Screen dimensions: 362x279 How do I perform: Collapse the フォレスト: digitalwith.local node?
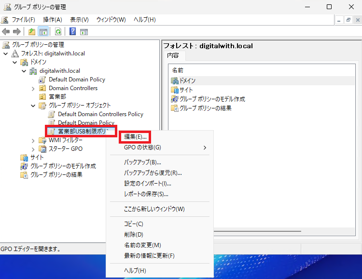coord(6,53)
